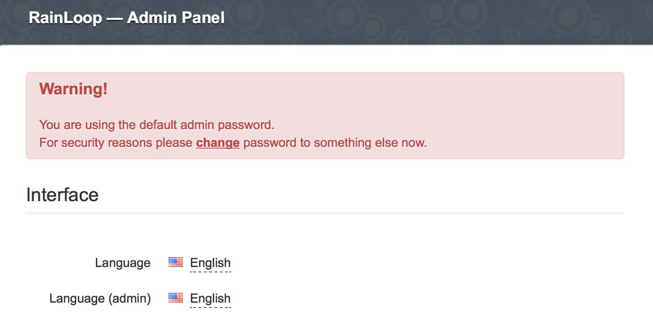This screenshot has width=653, height=324.
Task: Open the English selector for Language
Action: coord(210,263)
